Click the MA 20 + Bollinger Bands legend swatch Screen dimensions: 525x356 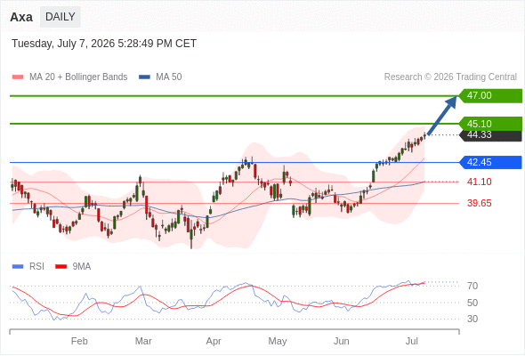[18, 77]
